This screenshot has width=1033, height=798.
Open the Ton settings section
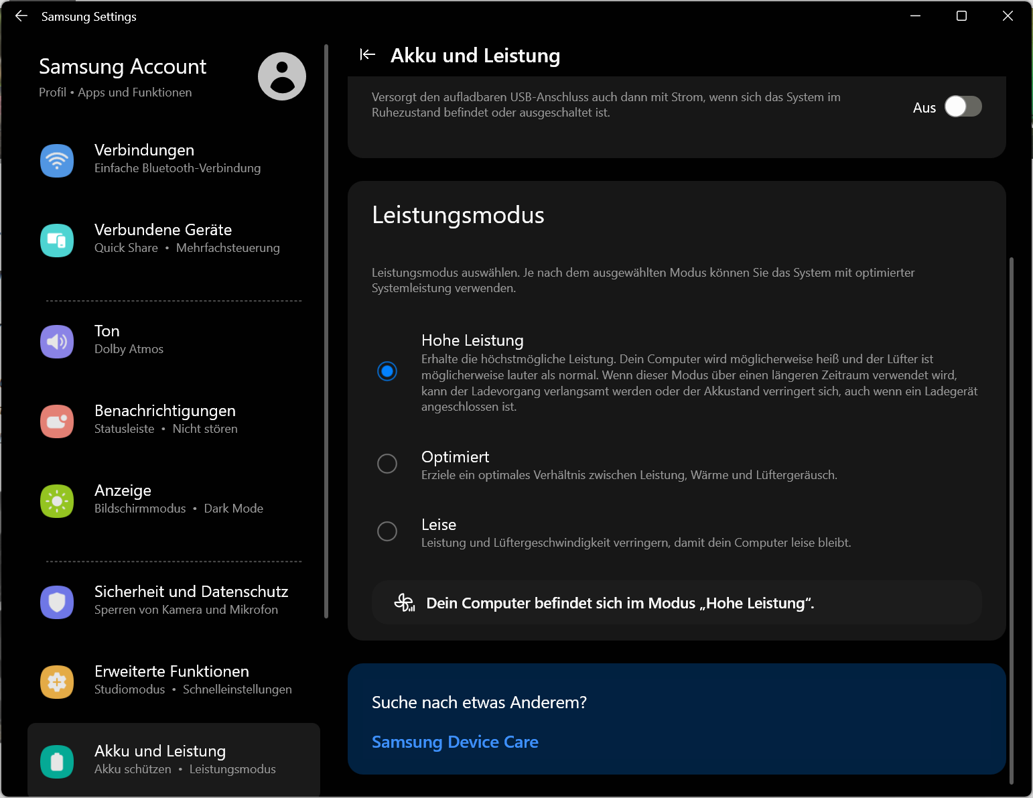174,342
